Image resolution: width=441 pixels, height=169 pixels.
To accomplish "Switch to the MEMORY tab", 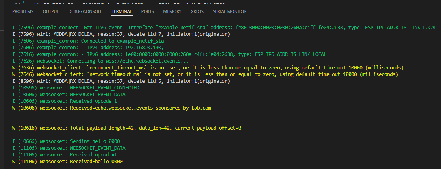I will [x=172, y=11].
